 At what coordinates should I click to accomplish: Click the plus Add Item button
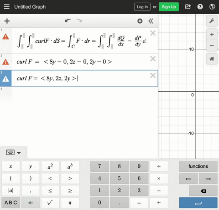pos(7,21)
